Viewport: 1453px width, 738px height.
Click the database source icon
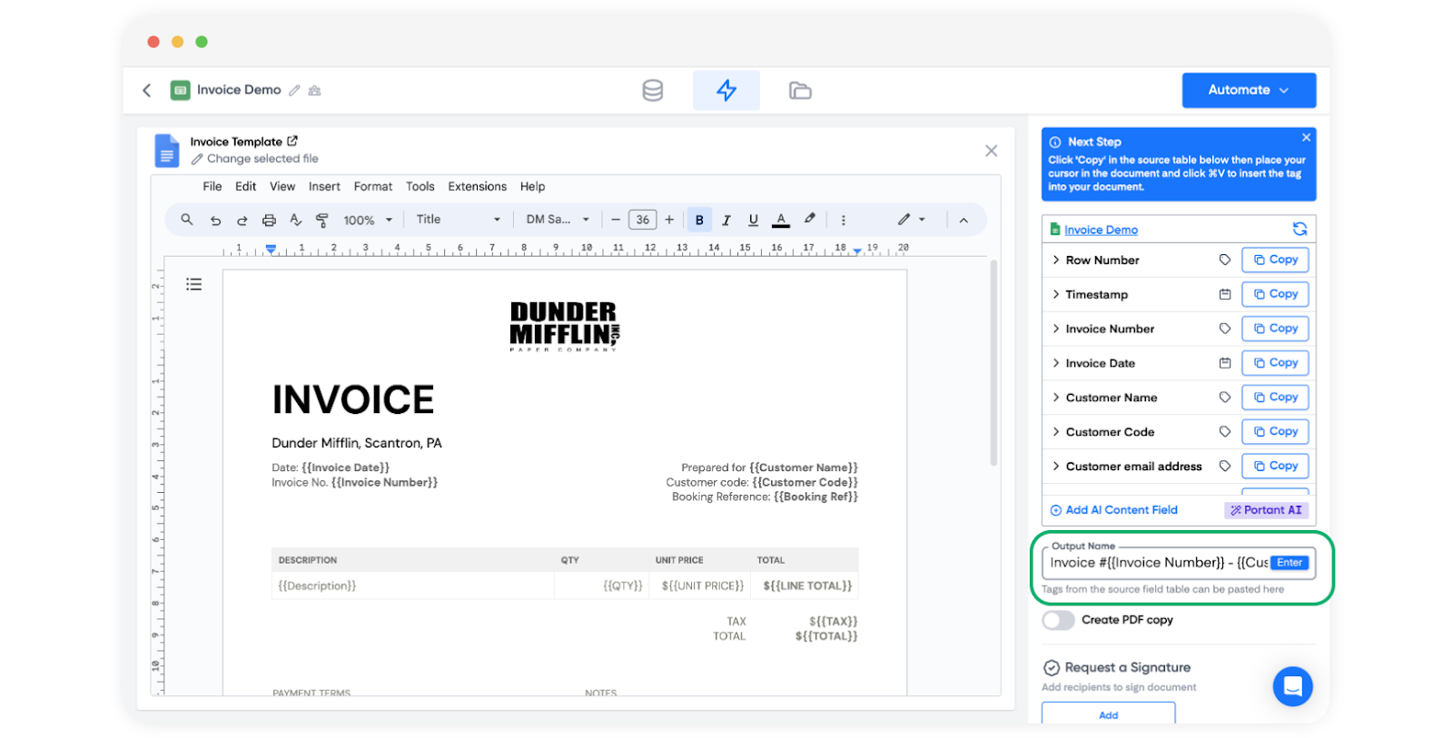tap(652, 91)
